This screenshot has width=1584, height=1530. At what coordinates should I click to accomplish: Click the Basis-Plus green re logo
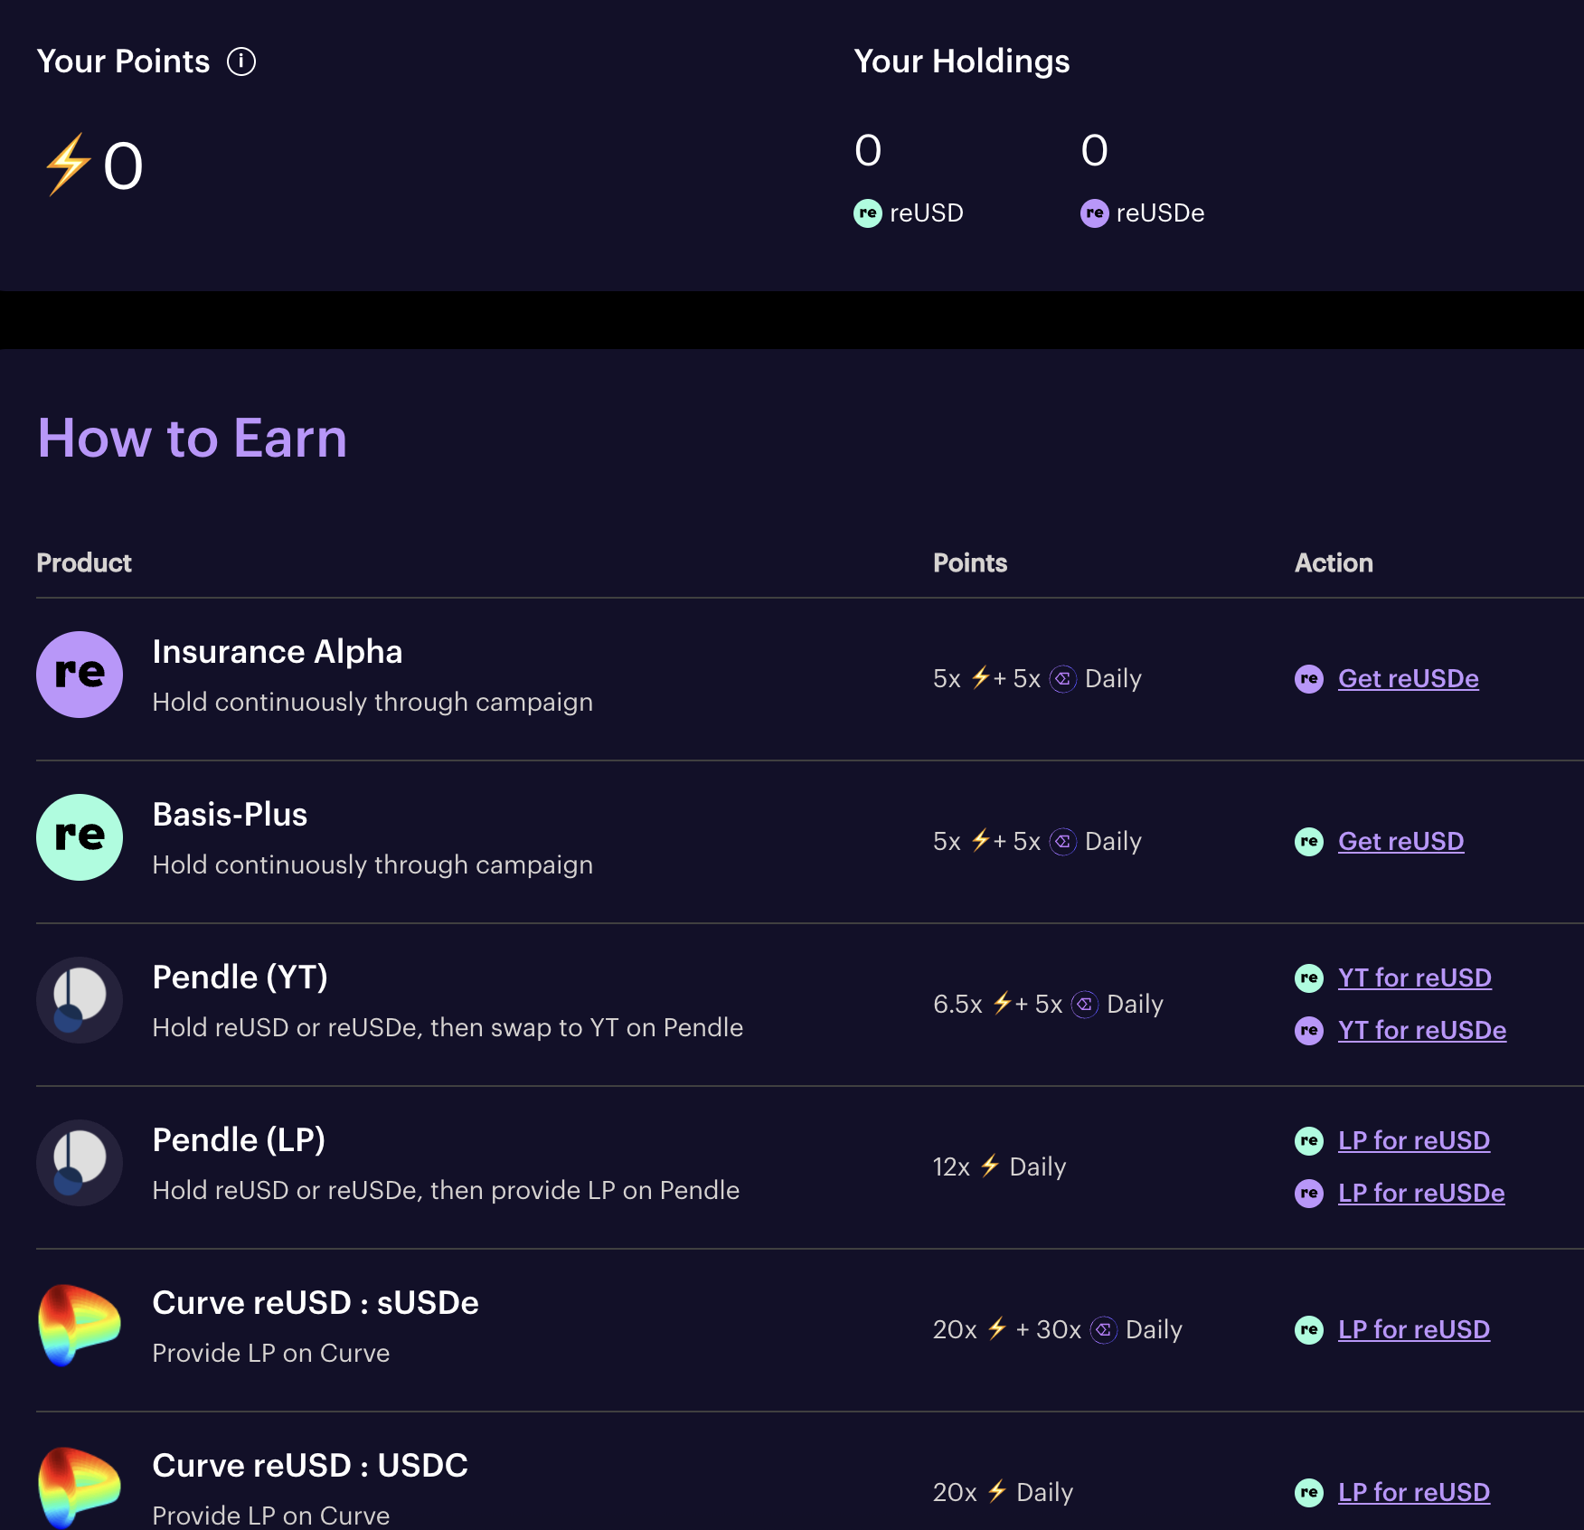click(80, 837)
